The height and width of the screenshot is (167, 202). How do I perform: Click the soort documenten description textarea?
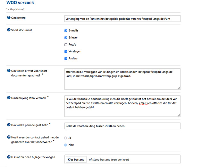122,79
